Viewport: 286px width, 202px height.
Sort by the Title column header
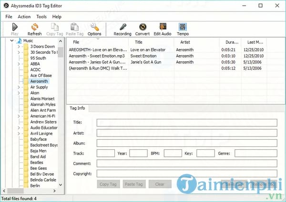click(x=151, y=42)
